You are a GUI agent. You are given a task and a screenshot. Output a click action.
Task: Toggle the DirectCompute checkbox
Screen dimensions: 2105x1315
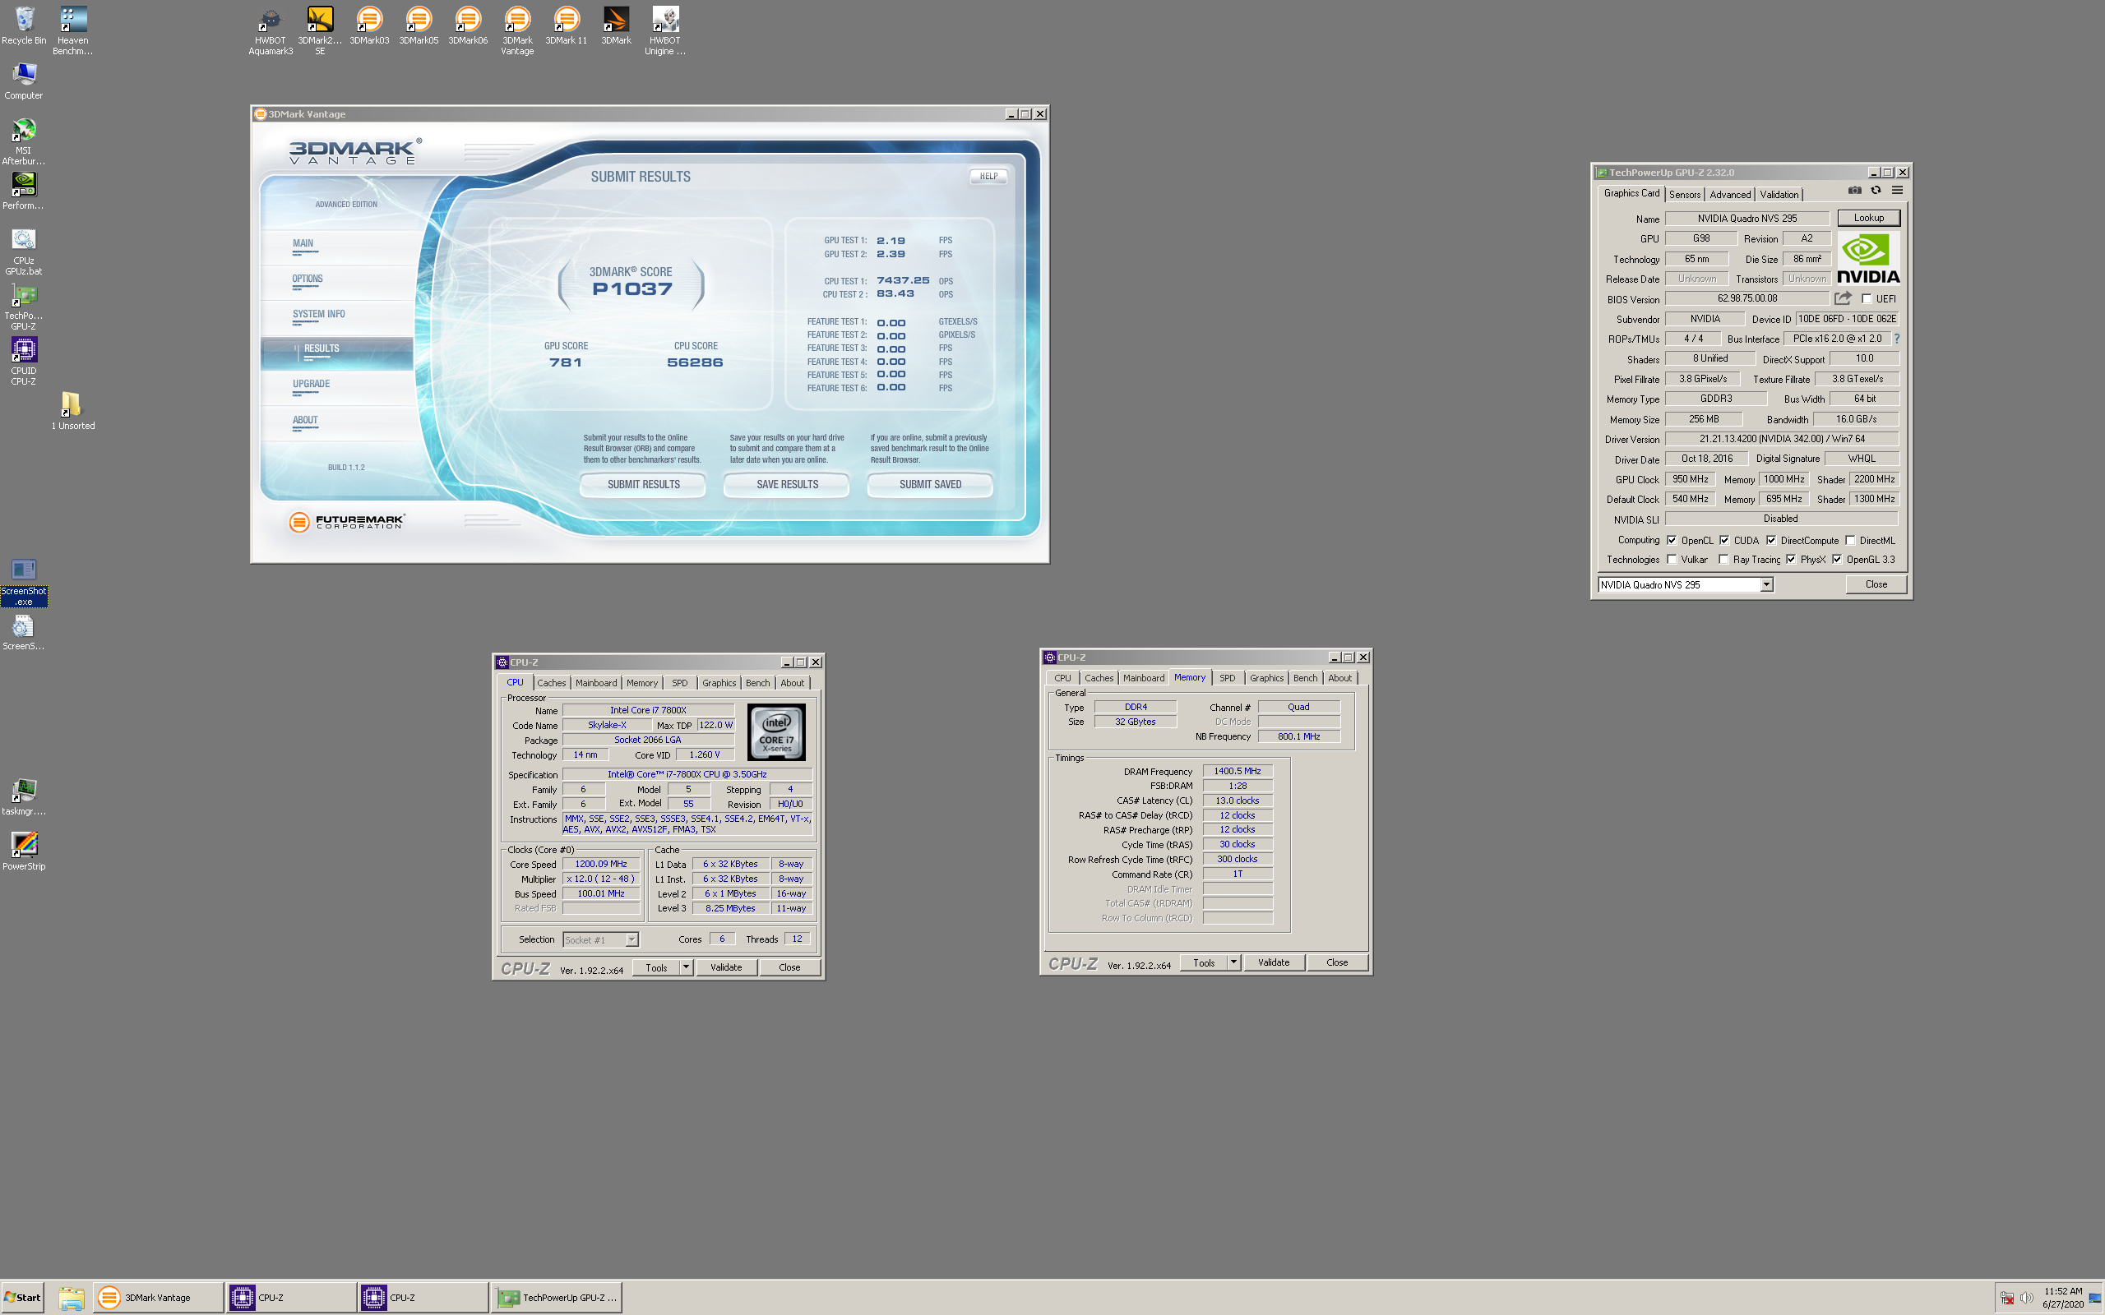[1771, 540]
